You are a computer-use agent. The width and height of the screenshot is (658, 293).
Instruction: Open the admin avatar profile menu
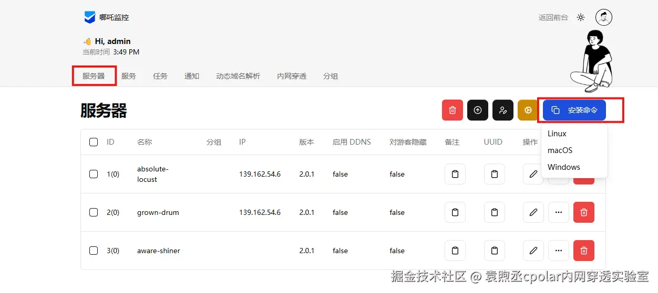coord(604,17)
